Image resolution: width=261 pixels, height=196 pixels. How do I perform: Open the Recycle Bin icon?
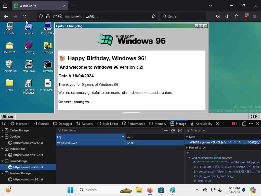point(10,66)
